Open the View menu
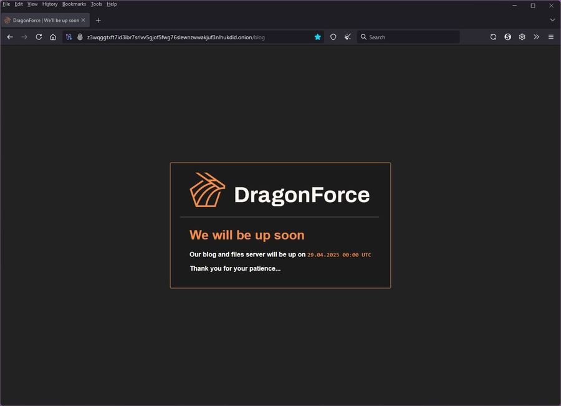The image size is (561, 406). pos(32,4)
